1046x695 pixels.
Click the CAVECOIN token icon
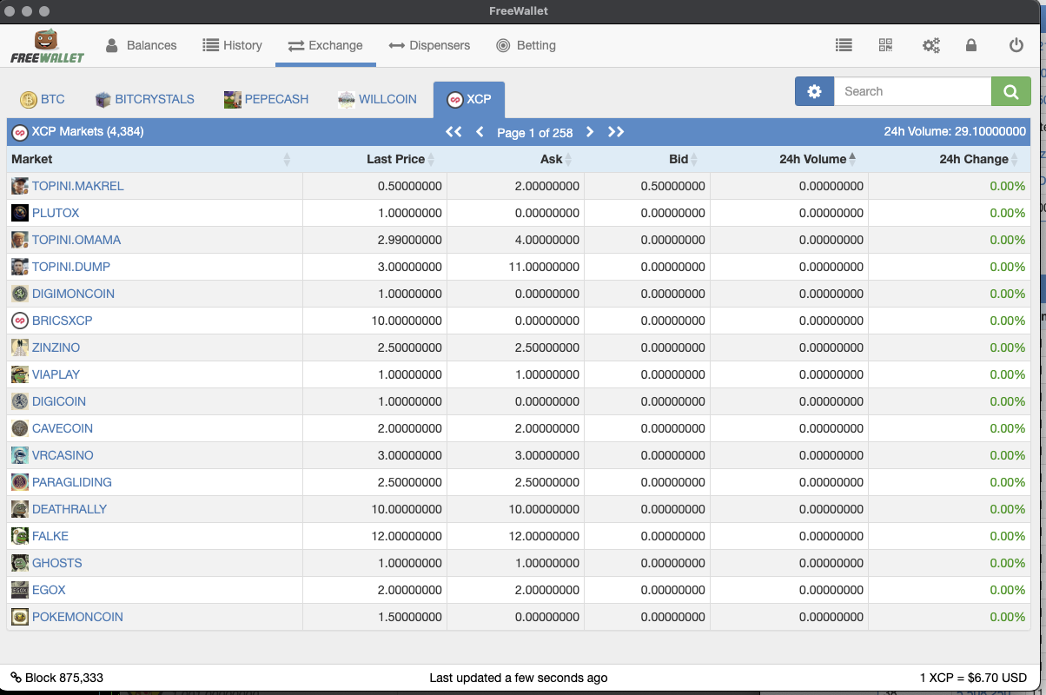[x=20, y=428]
